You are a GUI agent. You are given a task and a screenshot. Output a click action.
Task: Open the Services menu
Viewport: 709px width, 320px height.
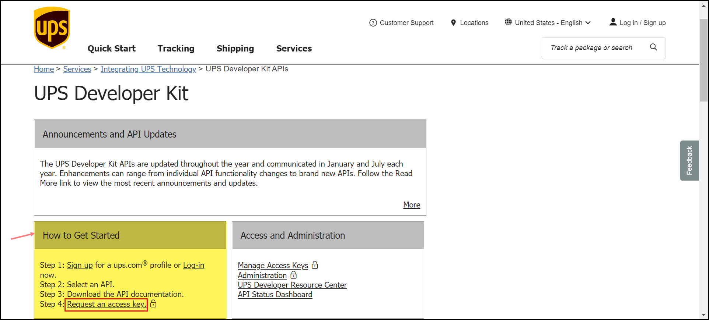tap(294, 49)
